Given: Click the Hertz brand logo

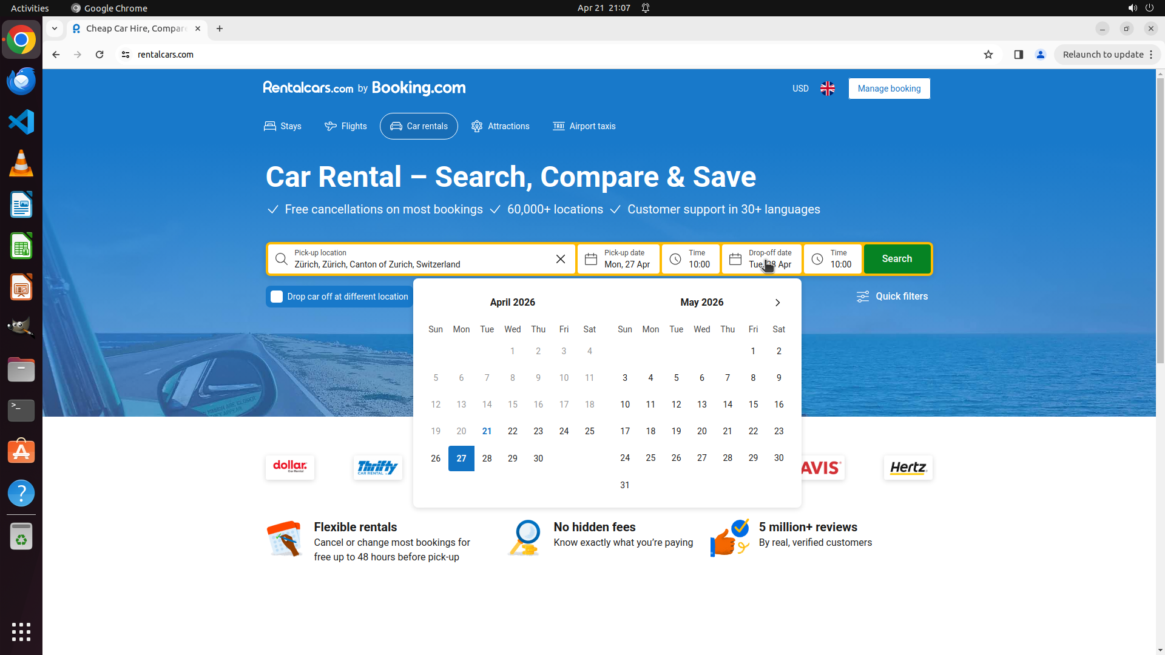Looking at the screenshot, I should 908,468.
